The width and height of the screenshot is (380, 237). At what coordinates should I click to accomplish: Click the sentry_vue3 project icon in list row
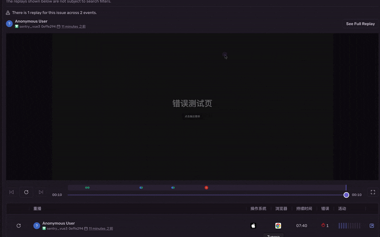[x=44, y=228]
